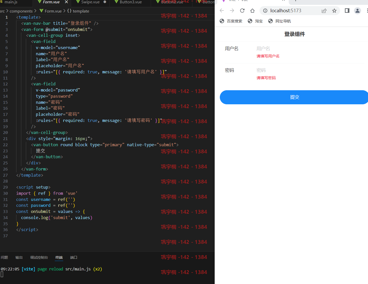View site information icon in address bar

coord(265,11)
